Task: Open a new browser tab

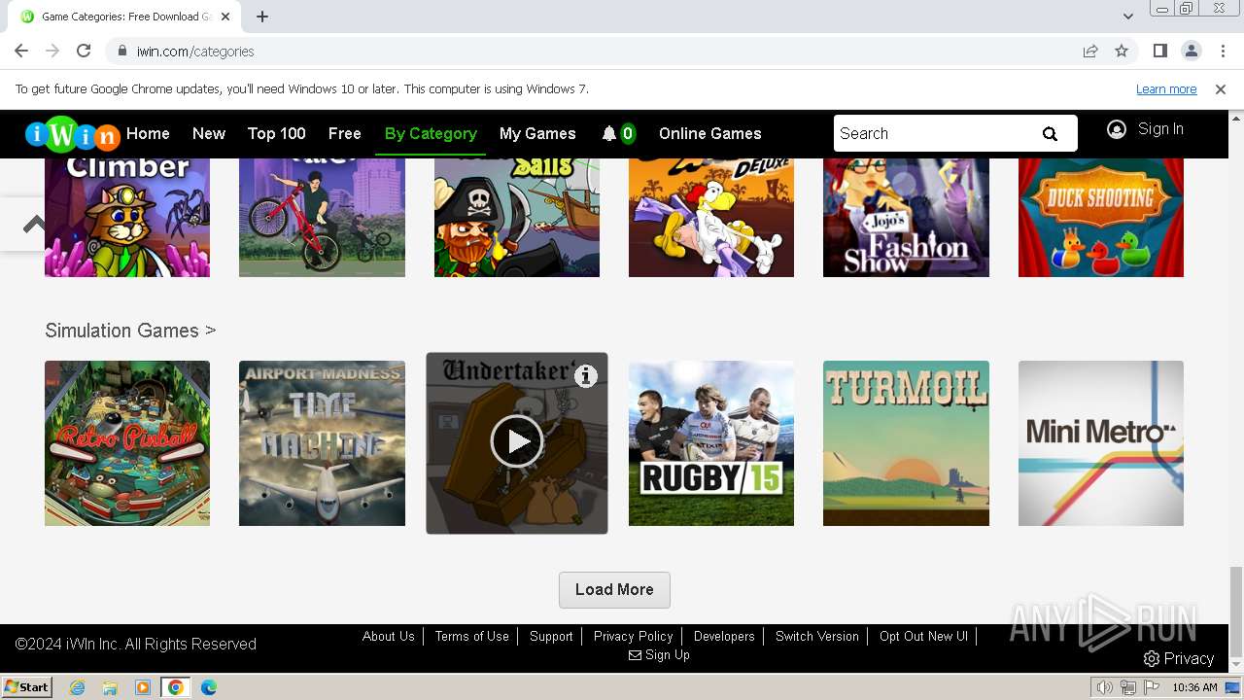Action: (262, 17)
